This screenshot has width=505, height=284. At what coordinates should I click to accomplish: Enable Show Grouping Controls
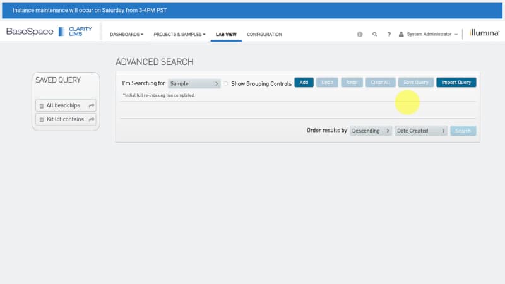[226, 83]
